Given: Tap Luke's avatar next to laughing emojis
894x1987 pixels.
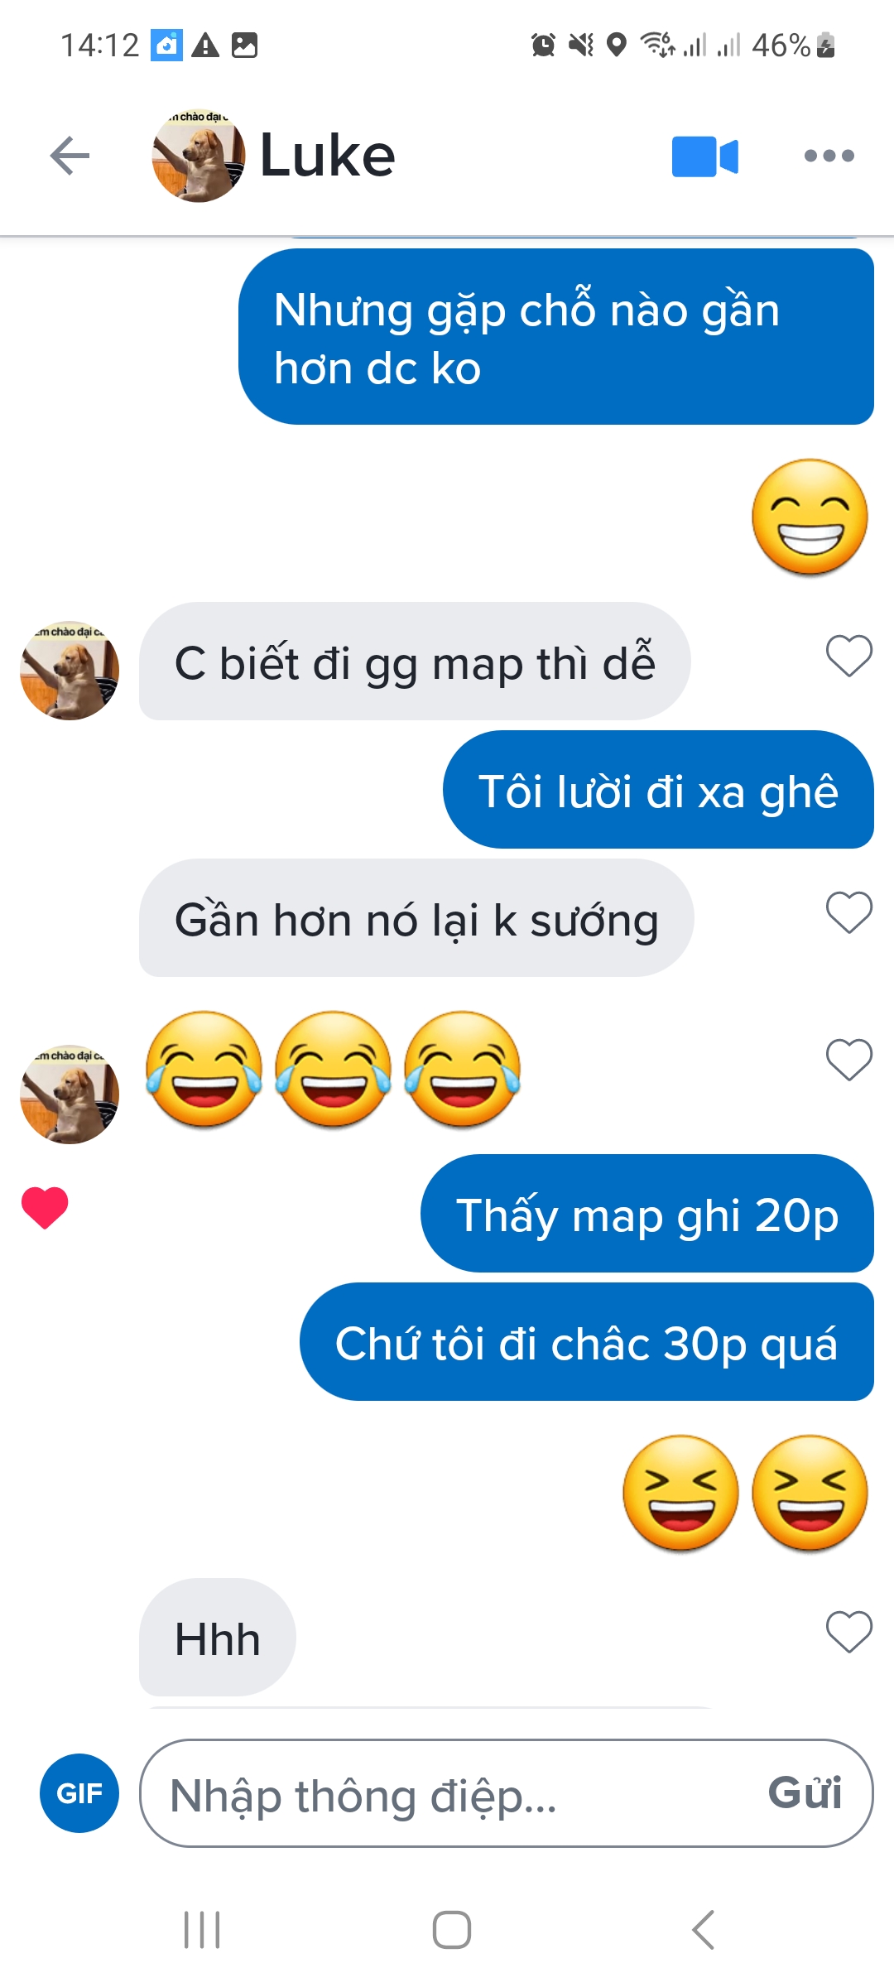Looking at the screenshot, I should click(x=70, y=1095).
